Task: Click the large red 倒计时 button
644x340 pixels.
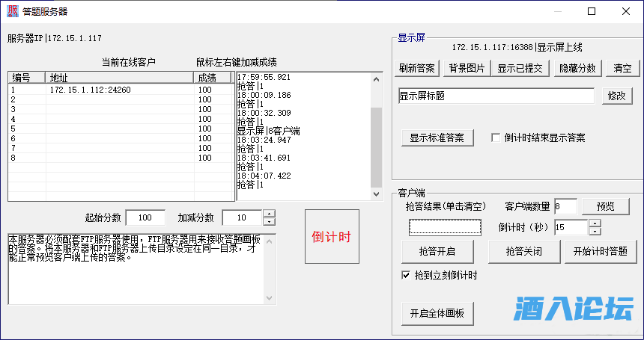Action: coord(332,237)
